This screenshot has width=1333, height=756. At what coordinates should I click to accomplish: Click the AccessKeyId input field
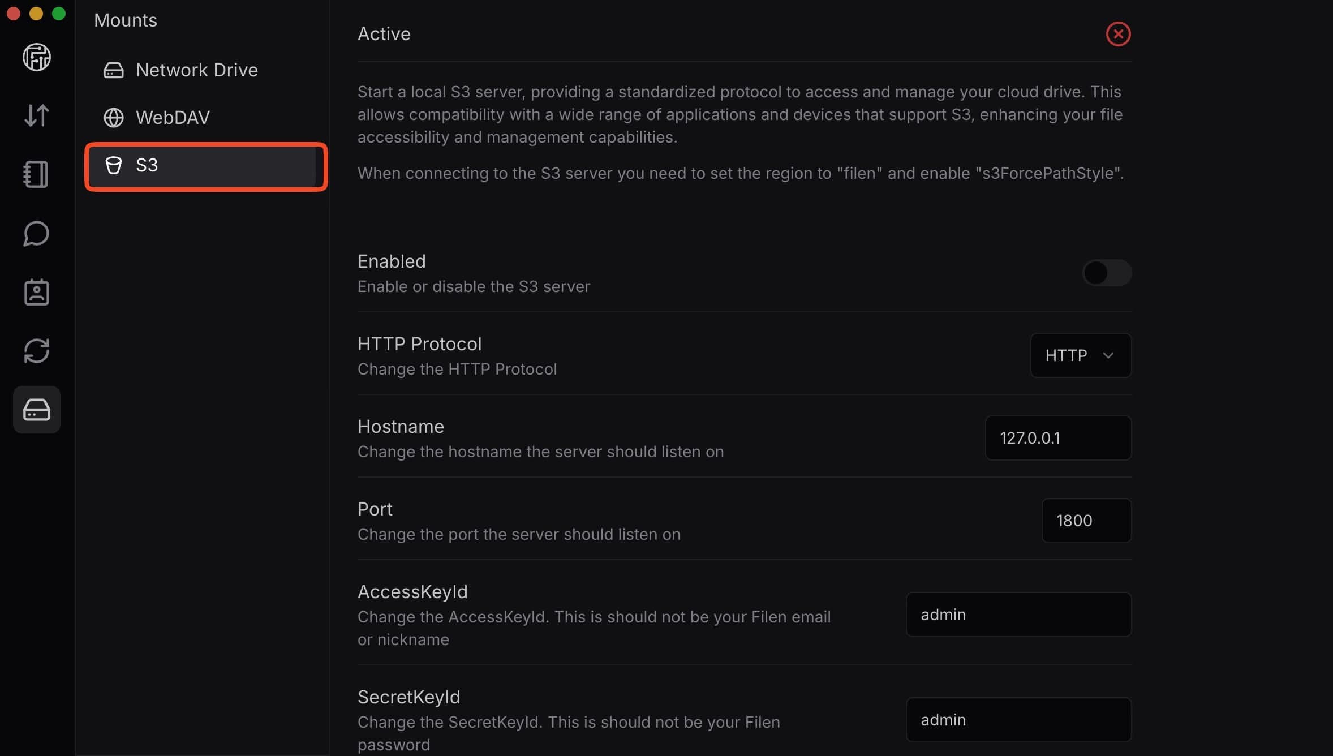[1018, 615]
